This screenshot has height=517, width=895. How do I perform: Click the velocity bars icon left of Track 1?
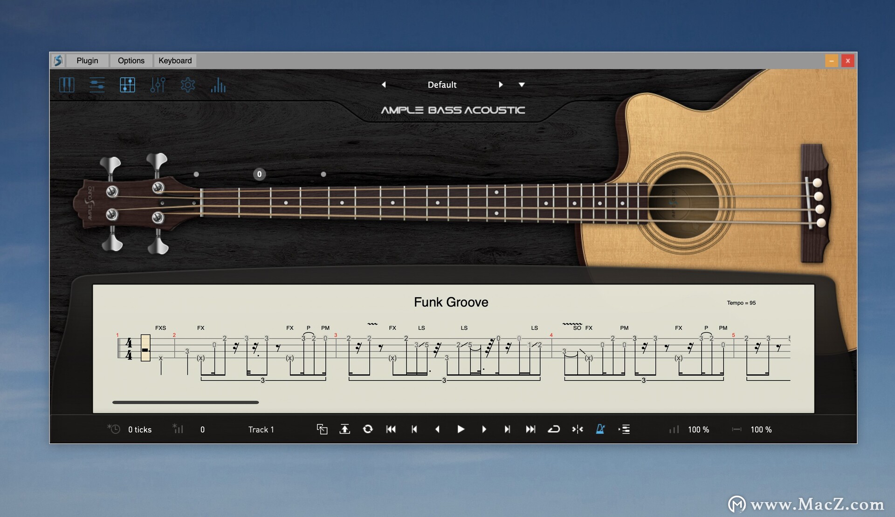tap(178, 429)
